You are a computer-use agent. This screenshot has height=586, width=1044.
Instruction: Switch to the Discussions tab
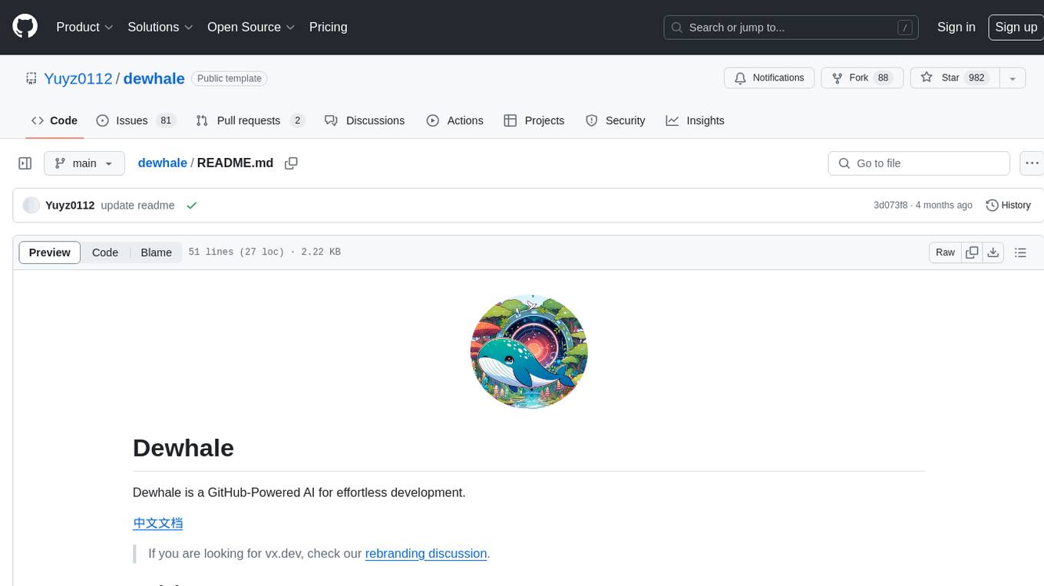pos(365,120)
